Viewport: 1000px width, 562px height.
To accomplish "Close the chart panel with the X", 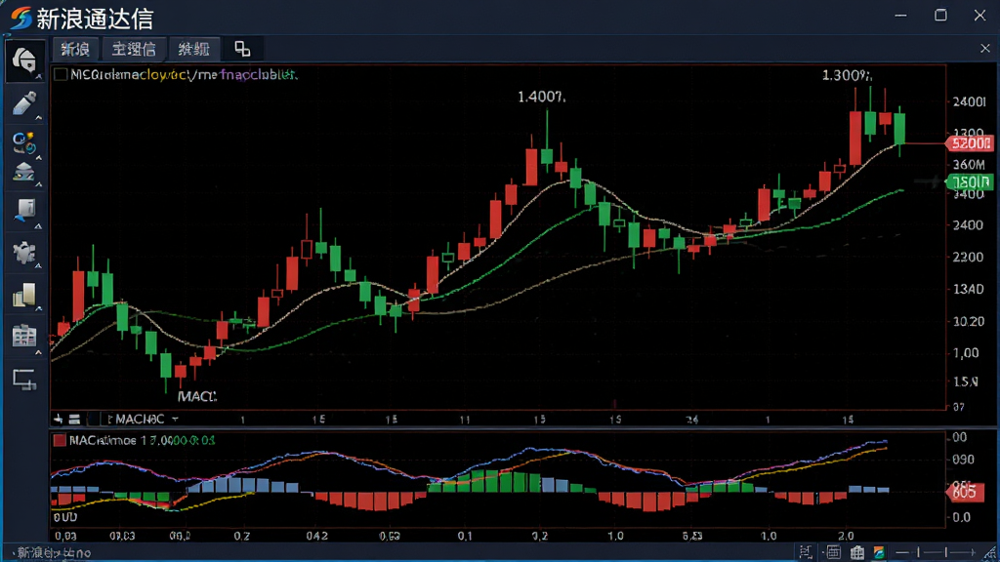I will click(x=984, y=49).
